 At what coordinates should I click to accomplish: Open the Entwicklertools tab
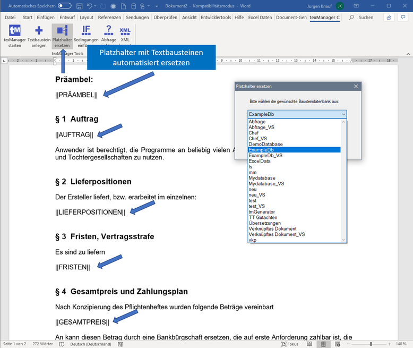[216, 18]
